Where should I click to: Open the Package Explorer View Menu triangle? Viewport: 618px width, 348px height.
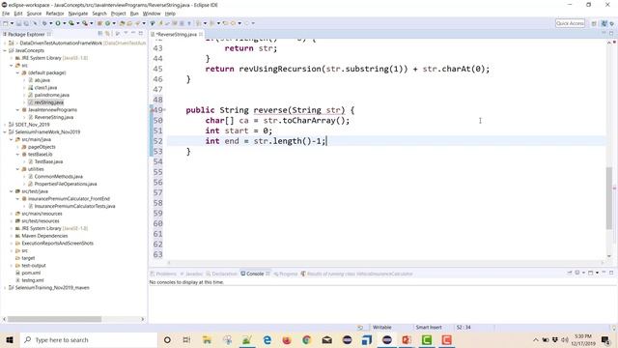click(x=126, y=33)
